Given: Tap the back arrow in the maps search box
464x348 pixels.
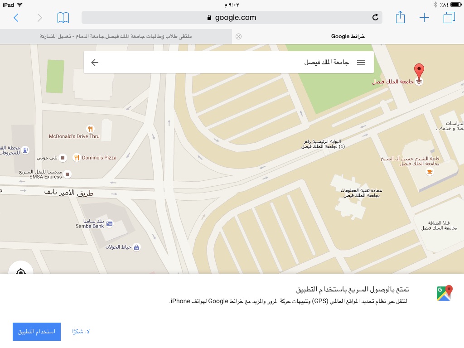Looking at the screenshot, I should [95, 63].
